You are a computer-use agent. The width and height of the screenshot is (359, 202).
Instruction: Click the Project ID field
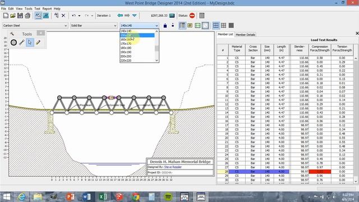pos(180,172)
